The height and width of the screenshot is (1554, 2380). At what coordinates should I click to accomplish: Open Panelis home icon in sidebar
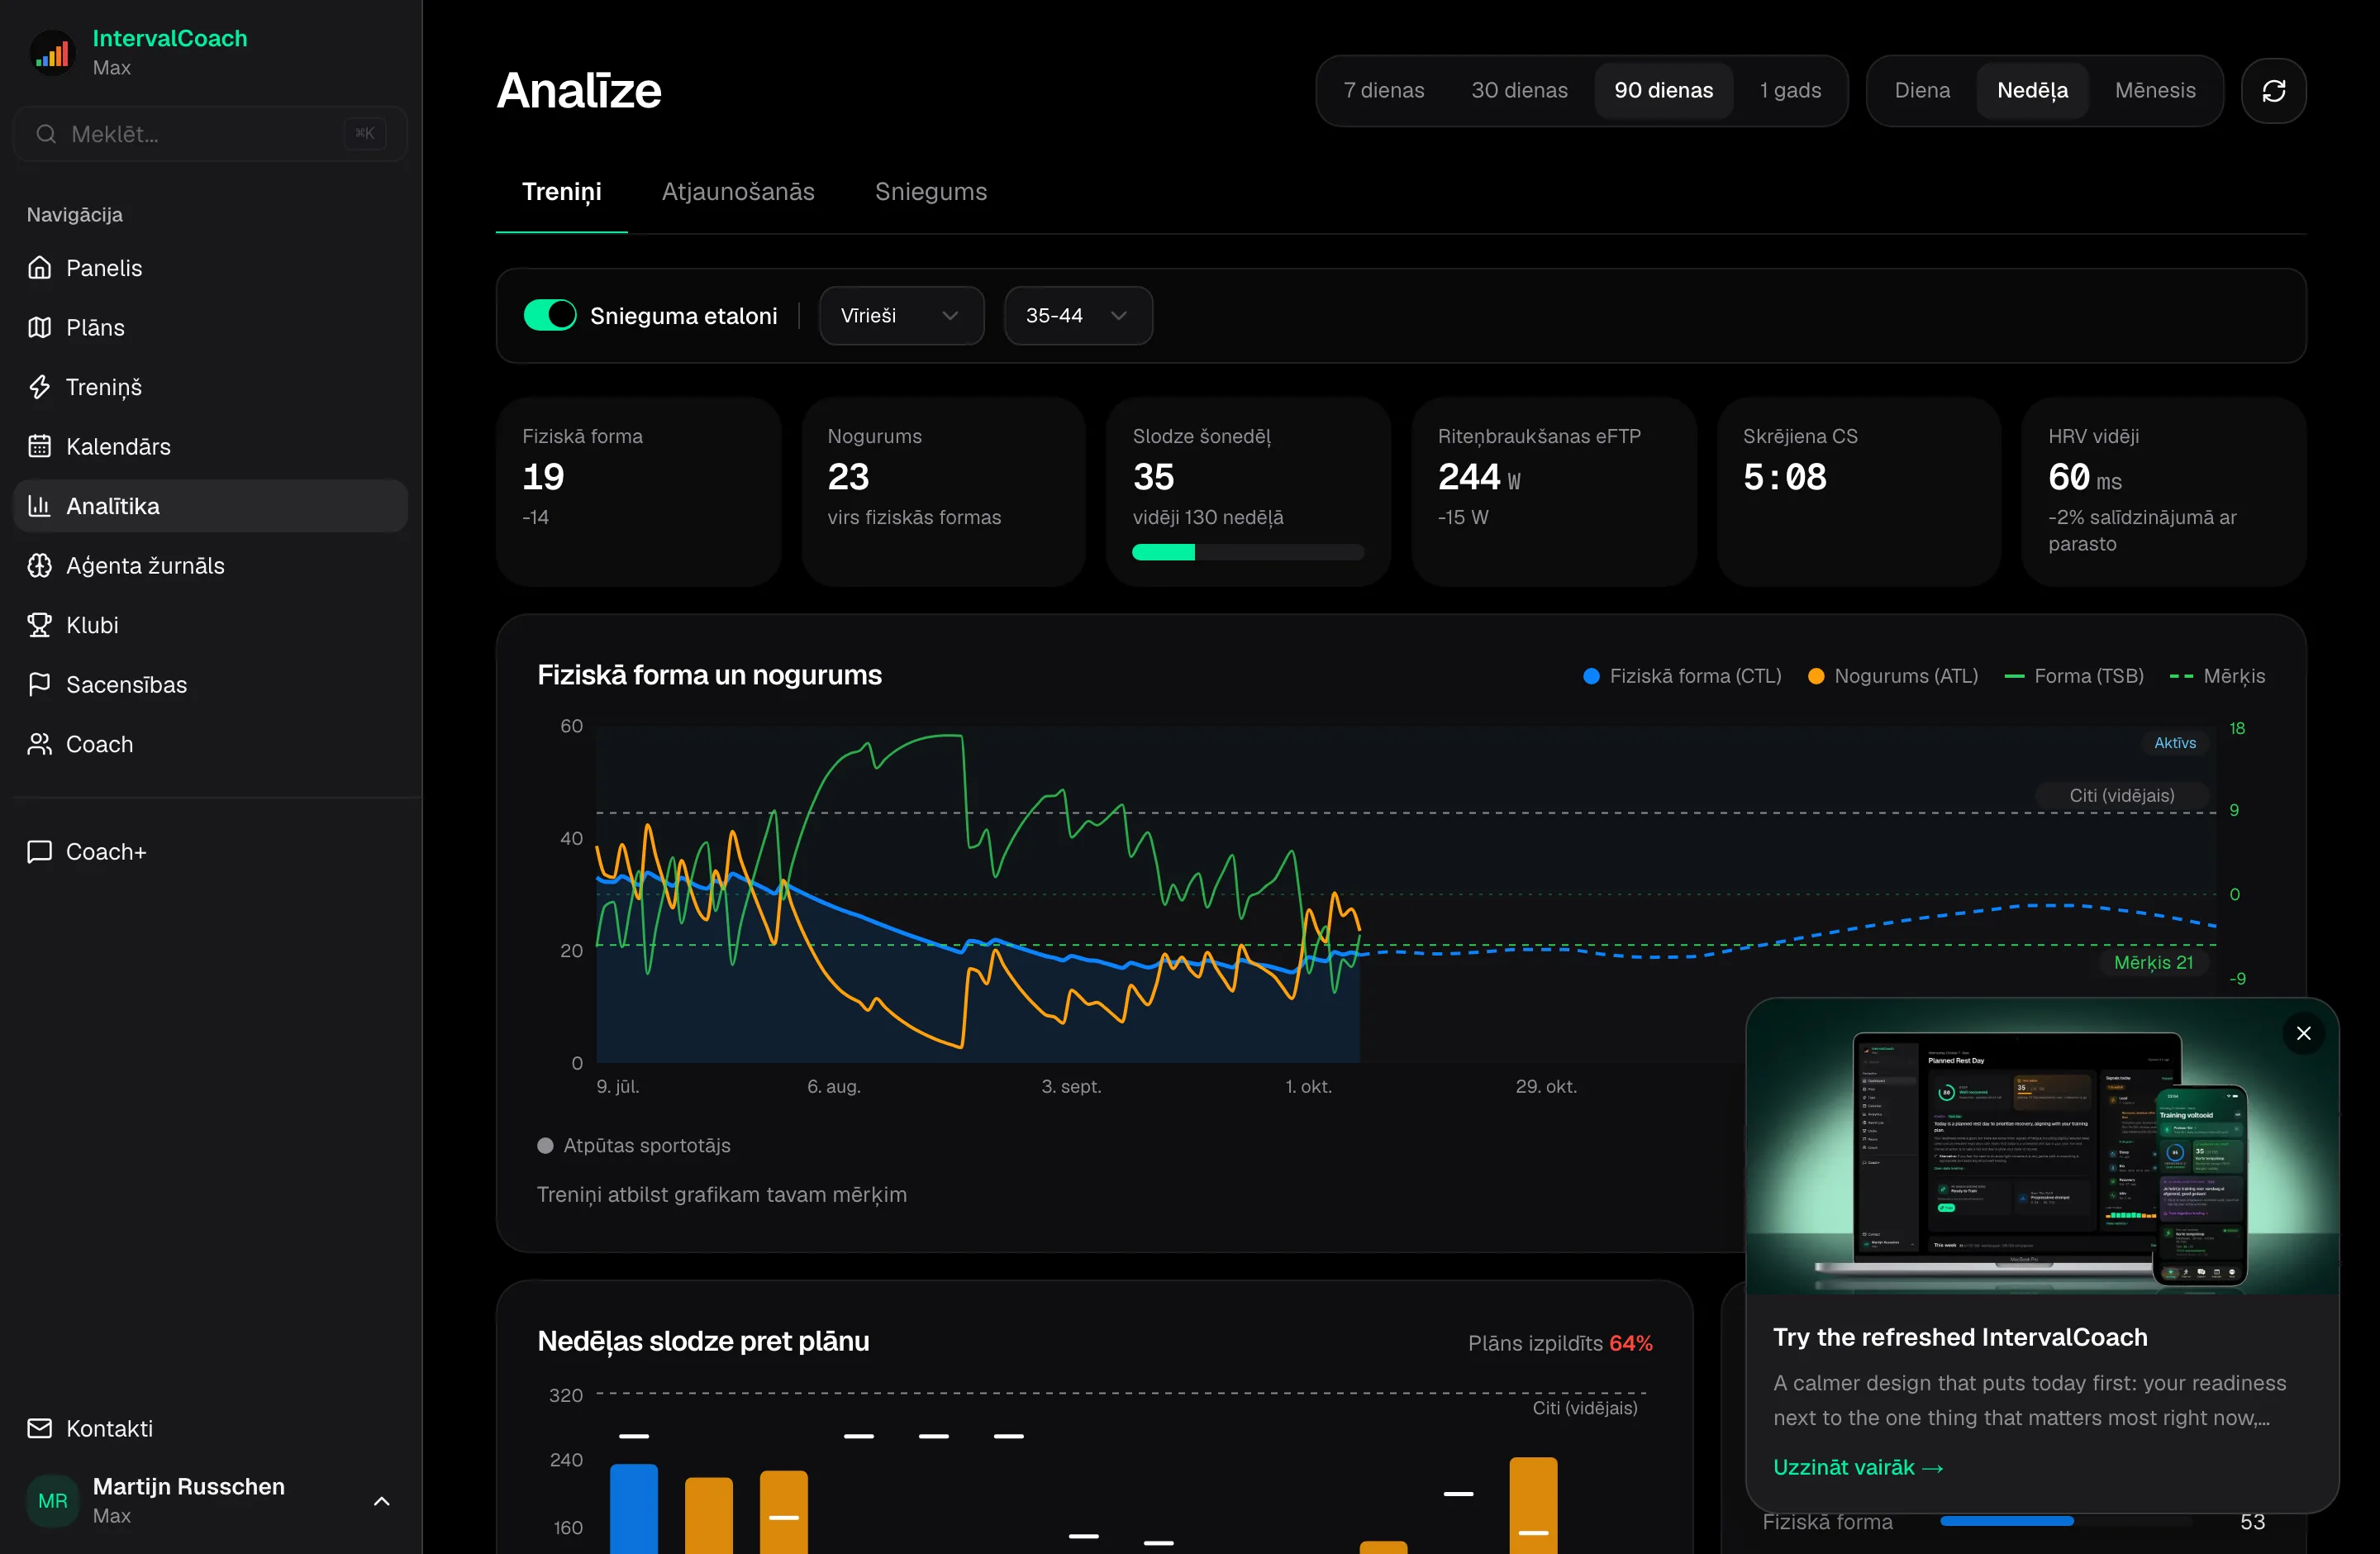[x=40, y=268]
